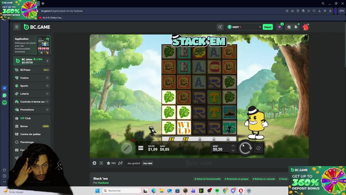Open the BC.GAME hamburger sidebar menu
This screenshot has width=346, height=195.
[17, 27]
